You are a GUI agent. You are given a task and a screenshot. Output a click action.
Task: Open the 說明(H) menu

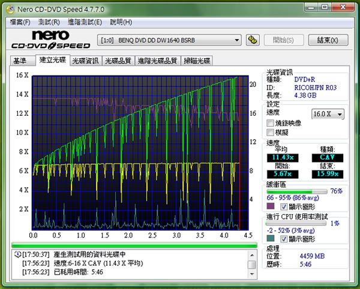tap(121, 22)
